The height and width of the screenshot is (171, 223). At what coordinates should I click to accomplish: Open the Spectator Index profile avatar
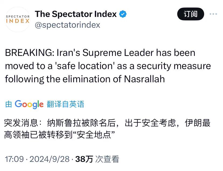18,20
